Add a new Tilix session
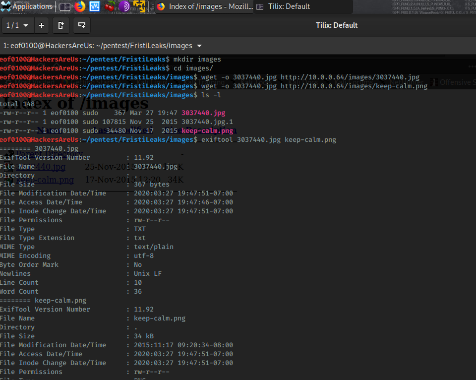Image resolution: width=476 pixels, height=380 pixels. 41,25
